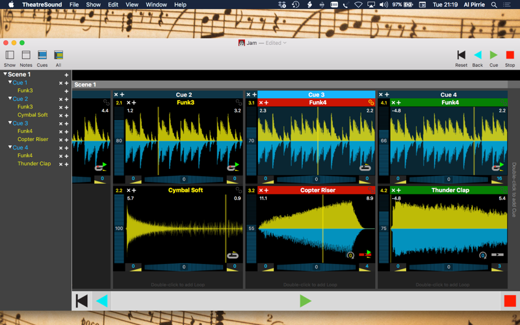This screenshot has height=325, width=520.
Task: Click the green Cue play icon in the top toolbar
Action: coord(493,55)
